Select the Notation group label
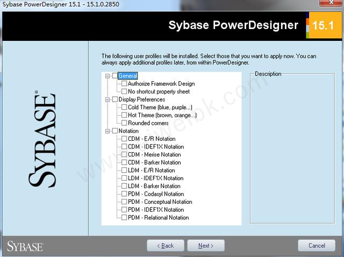 (128, 131)
